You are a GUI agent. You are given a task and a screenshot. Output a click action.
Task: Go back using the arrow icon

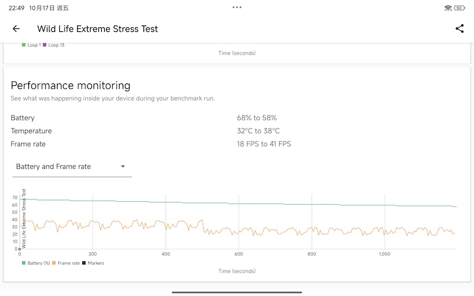click(x=16, y=28)
